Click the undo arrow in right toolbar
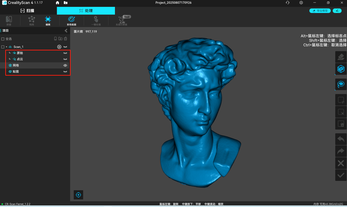 pyautogui.click(x=341, y=139)
